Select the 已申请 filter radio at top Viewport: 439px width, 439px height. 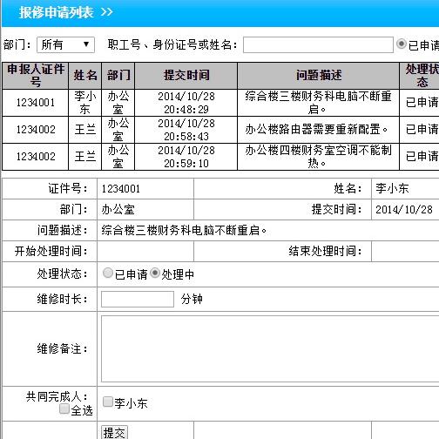[x=402, y=44]
